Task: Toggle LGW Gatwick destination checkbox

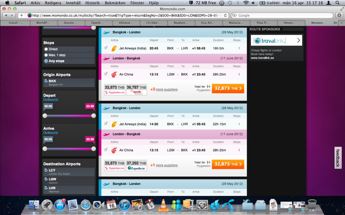Action: pyautogui.click(x=46, y=179)
